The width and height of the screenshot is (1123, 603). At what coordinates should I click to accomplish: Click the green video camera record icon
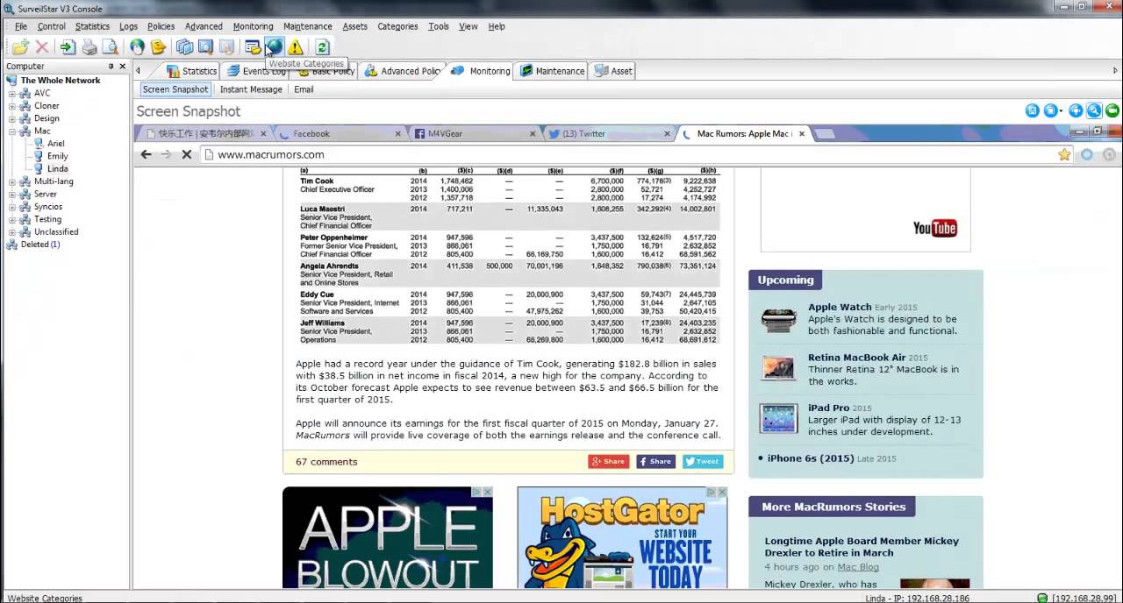(x=1112, y=110)
